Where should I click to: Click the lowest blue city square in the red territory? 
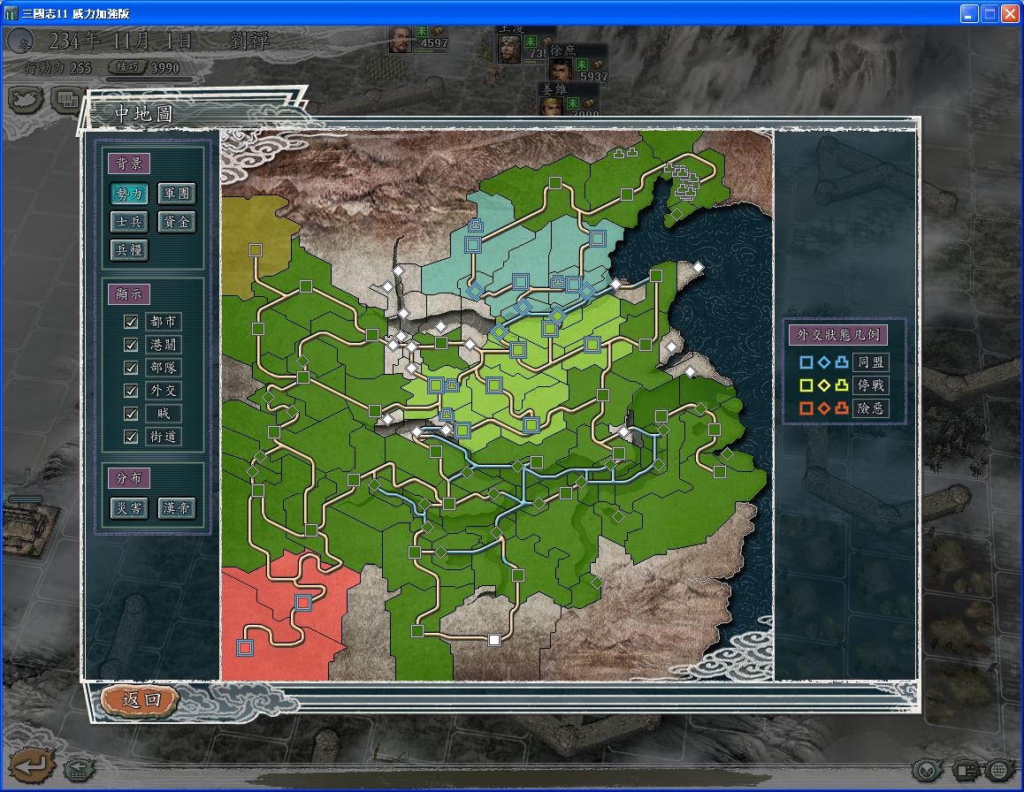(x=245, y=648)
